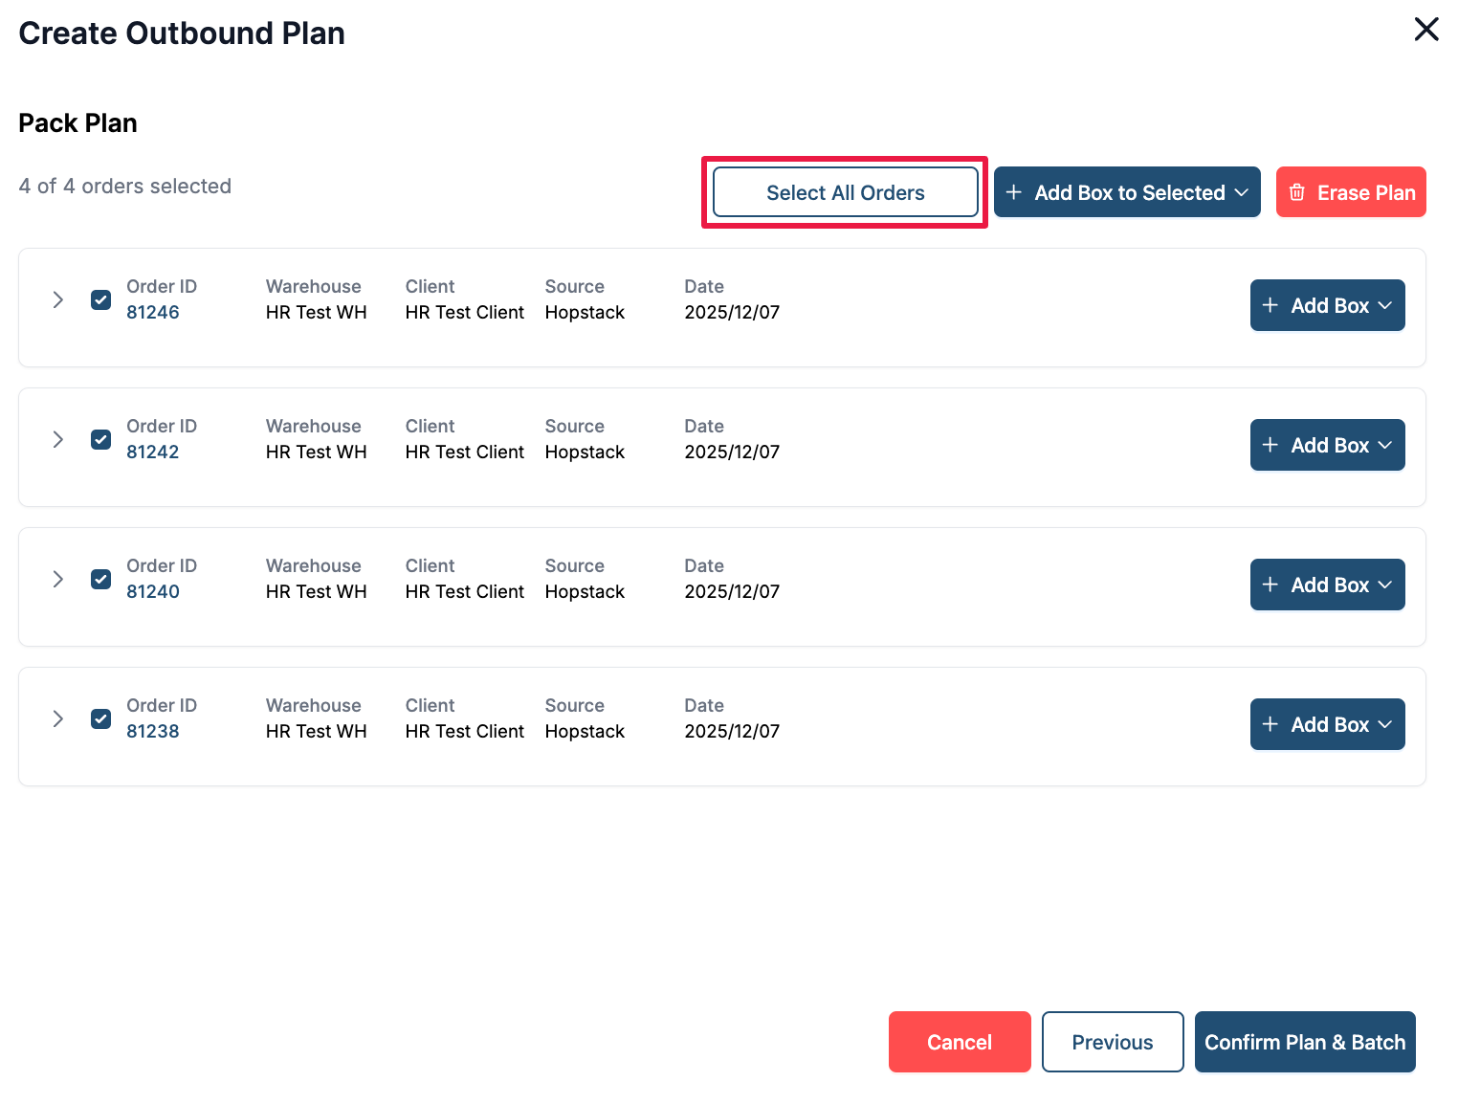
Task: Close the Create Outbound Plan dialog
Action: (x=1425, y=30)
